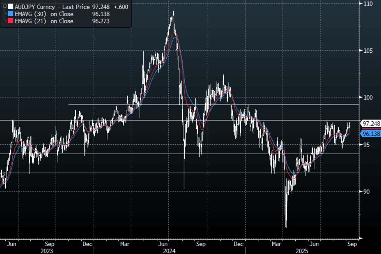Click the red EMAVG (21) color swatch

click(x=10, y=21)
